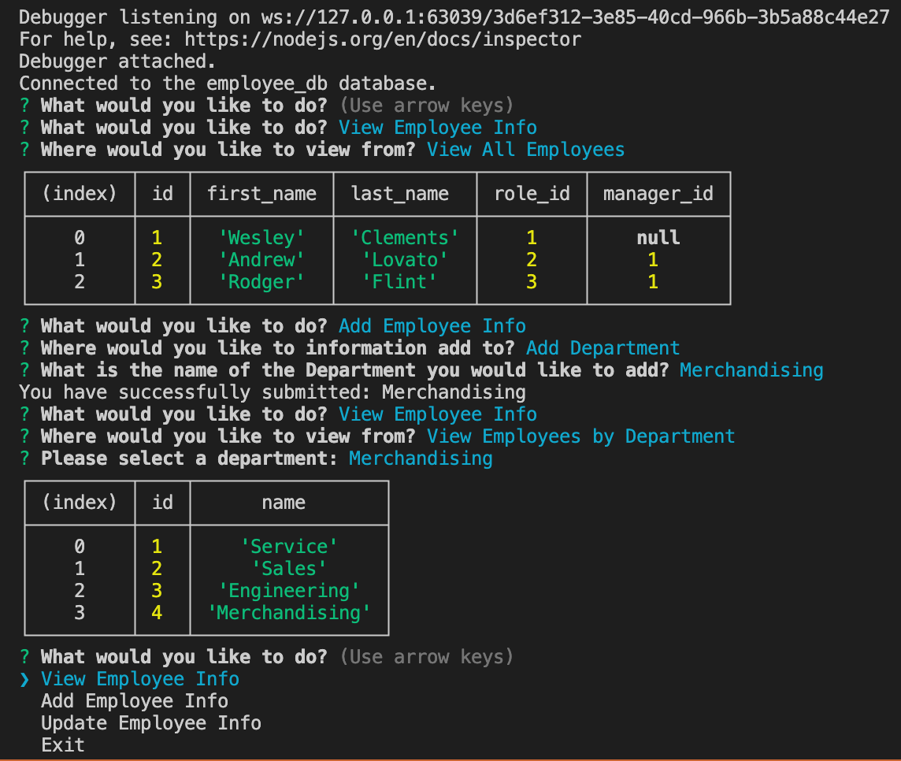The image size is (901, 761).
Task: Select Exit in the prompt list
Action: [x=63, y=745]
